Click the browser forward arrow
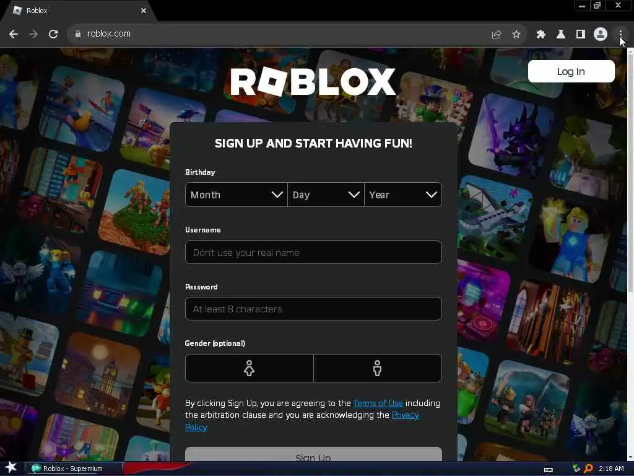The image size is (634, 476). click(x=33, y=34)
